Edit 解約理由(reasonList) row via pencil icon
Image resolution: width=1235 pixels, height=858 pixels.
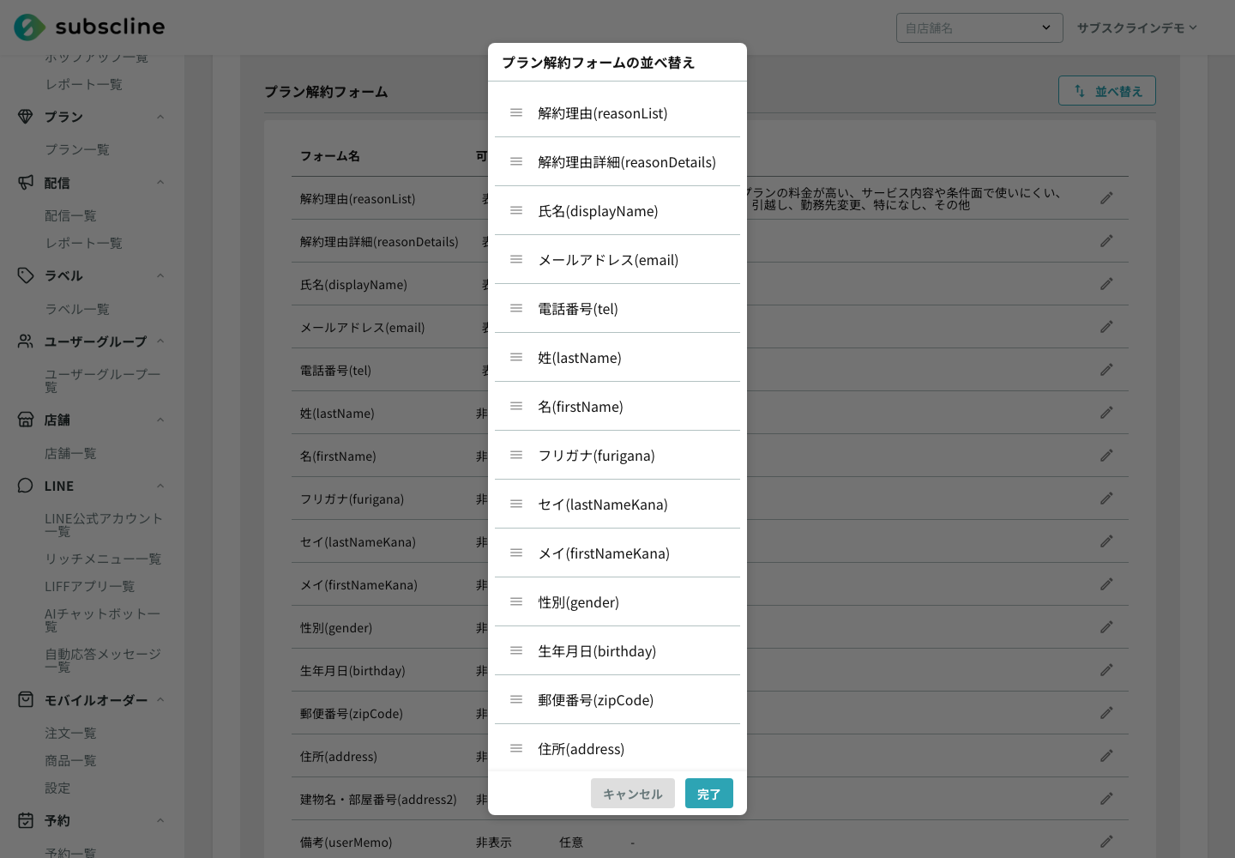tap(1106, 198)
